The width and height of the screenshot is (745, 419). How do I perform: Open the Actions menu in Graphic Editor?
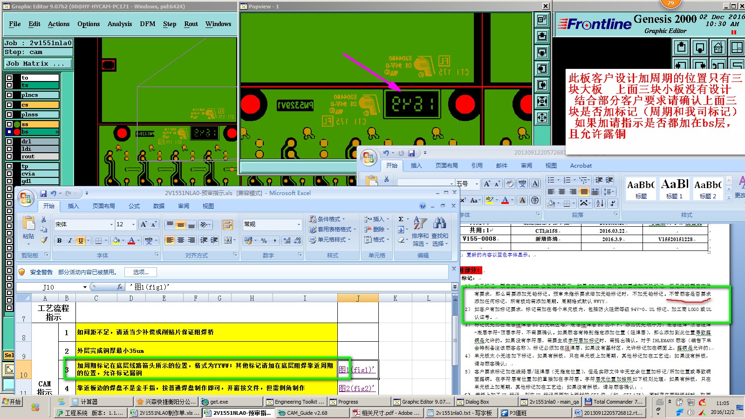click(x=59, y=24)
